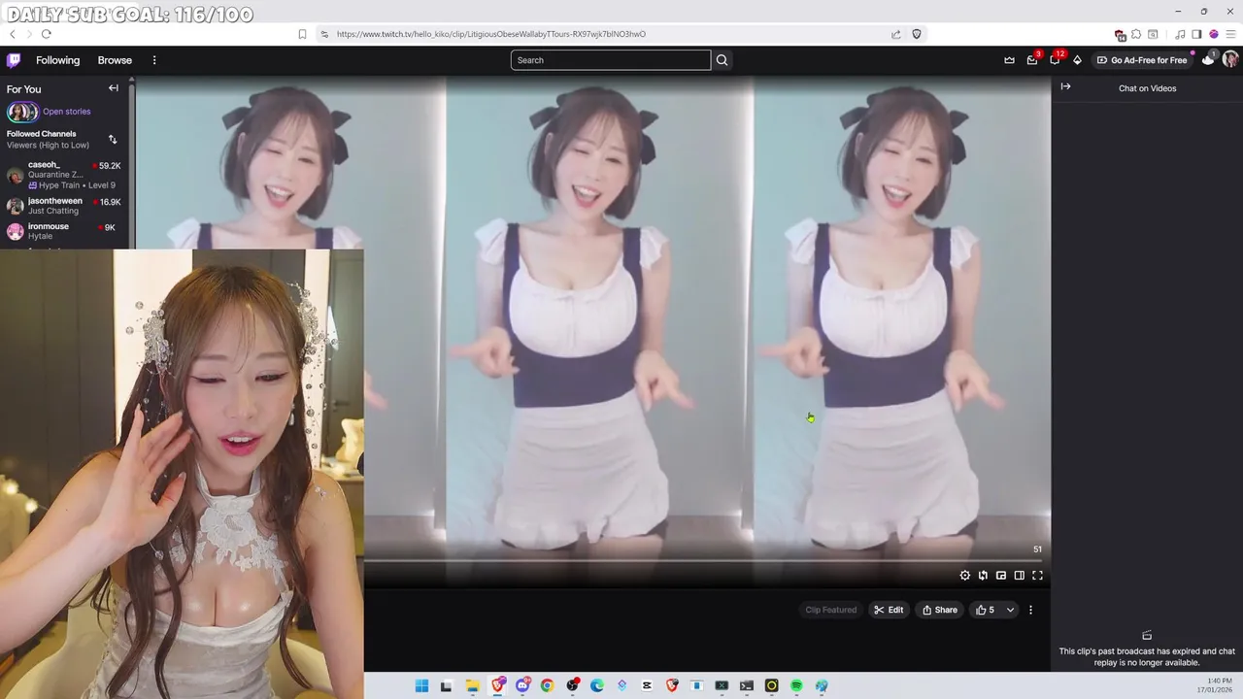The image size is (1243, 699).
Task: Click Go Ad-Free for Free
Action: click(x=1142, y=60)
